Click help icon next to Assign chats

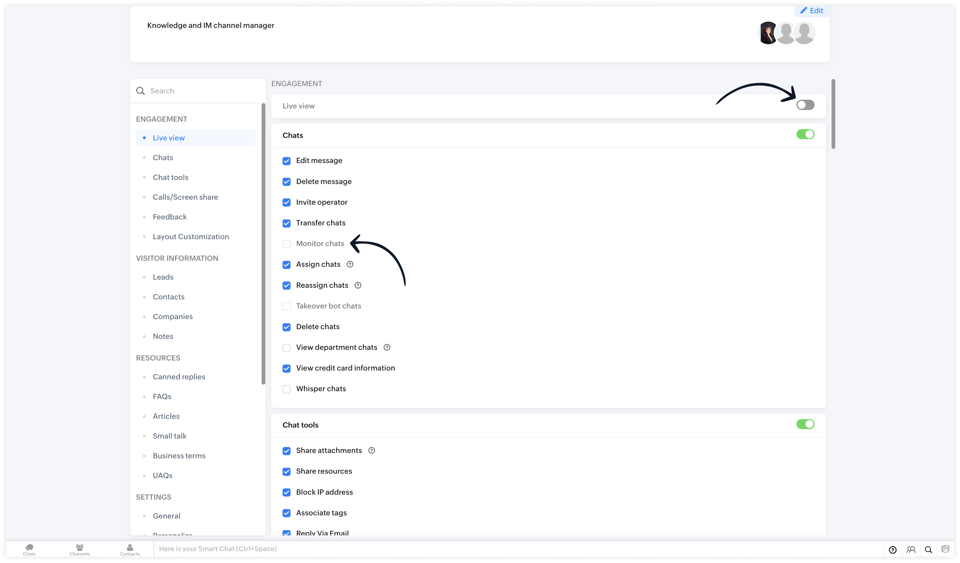pyautogui.click(x=350, y=264)
